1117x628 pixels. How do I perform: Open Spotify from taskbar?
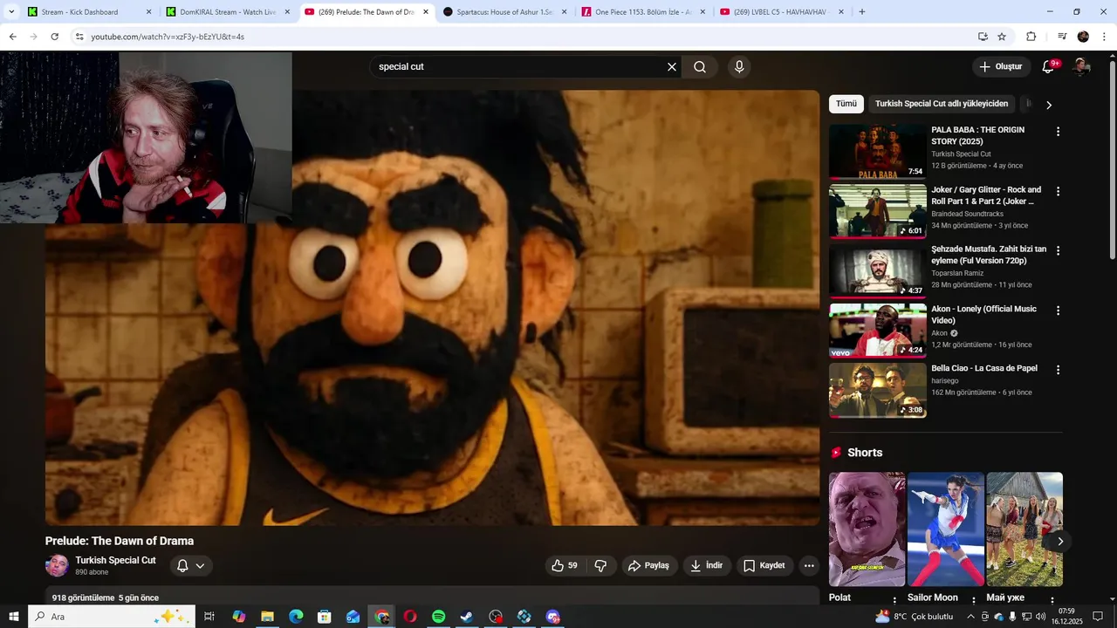439,617
